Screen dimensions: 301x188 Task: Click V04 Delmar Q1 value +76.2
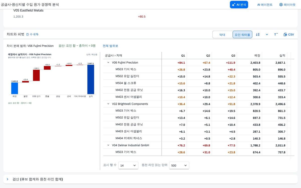pos(181,145)
